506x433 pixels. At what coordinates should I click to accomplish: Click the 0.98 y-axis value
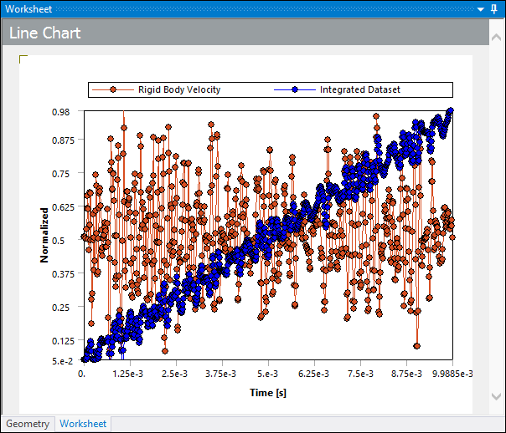[x=60, y=112]
